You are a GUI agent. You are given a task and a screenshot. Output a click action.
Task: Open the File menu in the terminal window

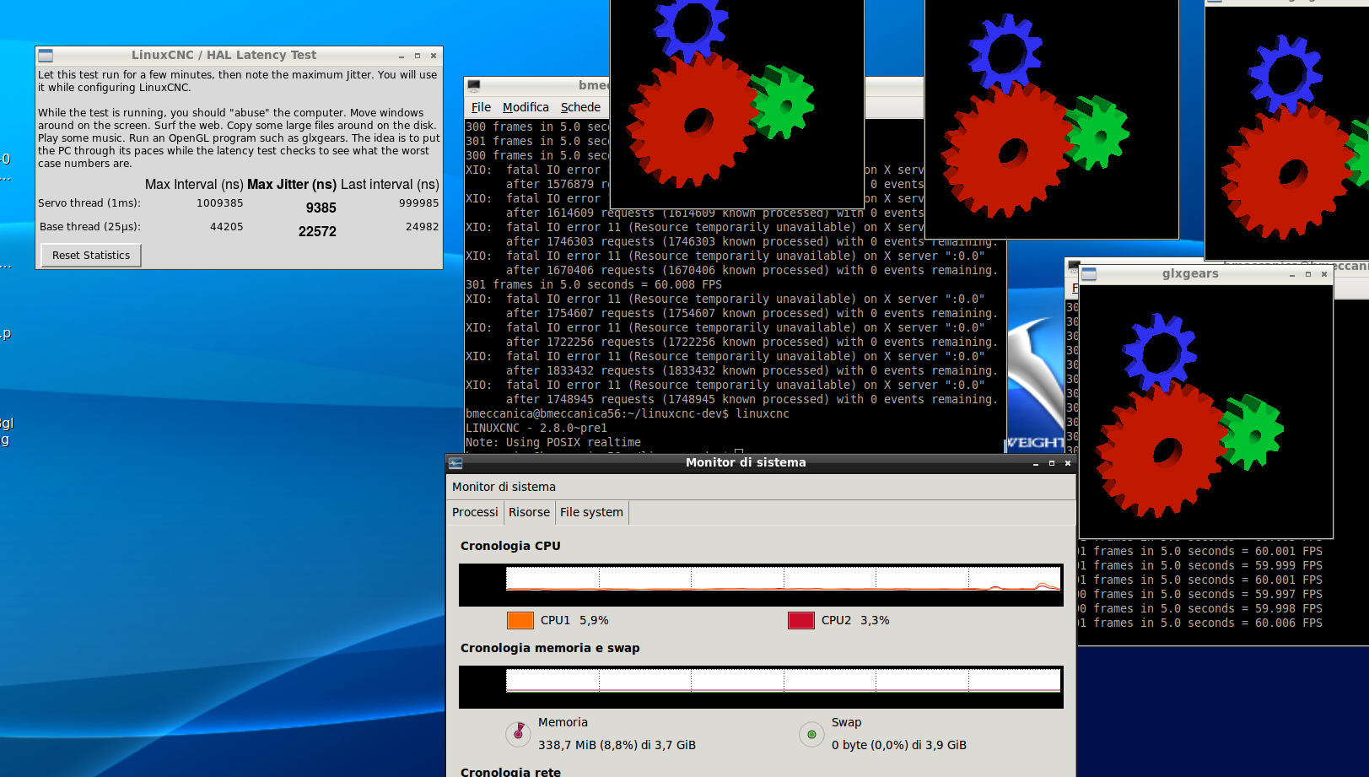pyautogui.click(x=481, y=107)
